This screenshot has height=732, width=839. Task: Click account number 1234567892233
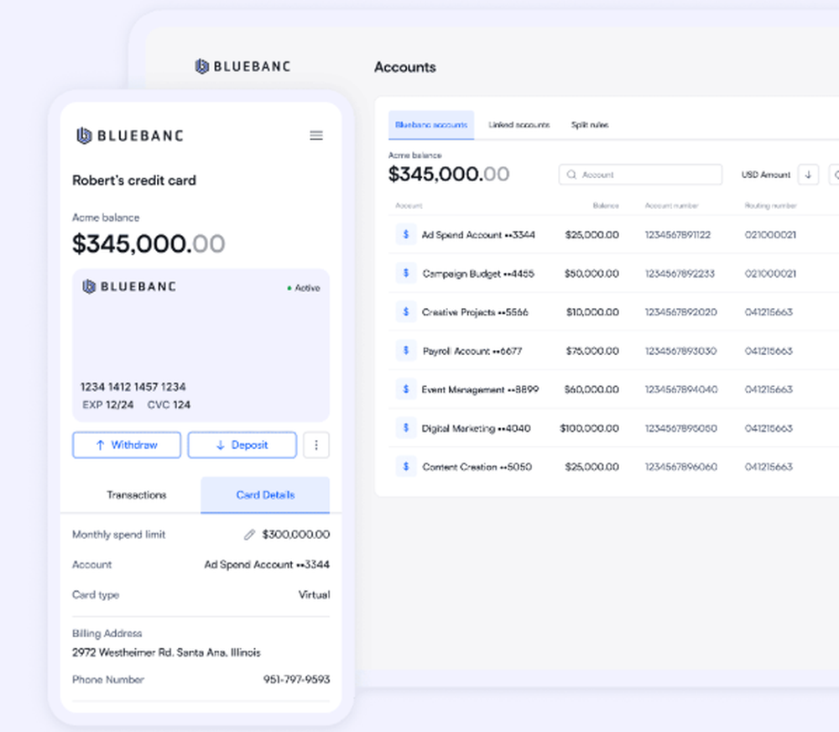[x=680, y=274]
